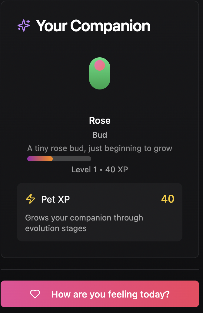The image size is (203, 313).
Task: Click the Grows your companion description
Action: pos(84,223)
